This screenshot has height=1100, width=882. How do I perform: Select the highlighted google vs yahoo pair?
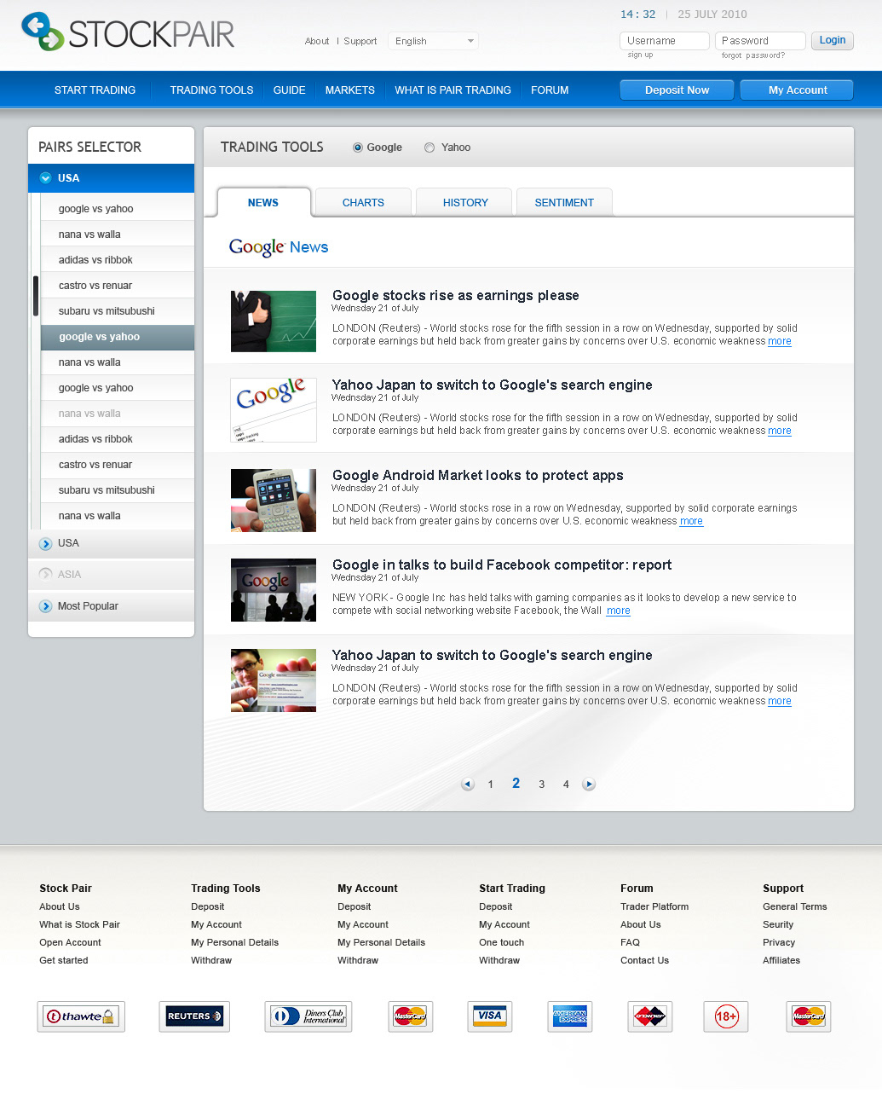[118, 337]
